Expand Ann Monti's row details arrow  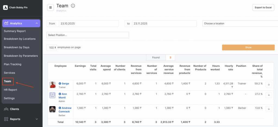pos(268,95)
